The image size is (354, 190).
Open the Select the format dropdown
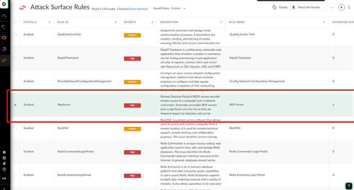[312, 7]
